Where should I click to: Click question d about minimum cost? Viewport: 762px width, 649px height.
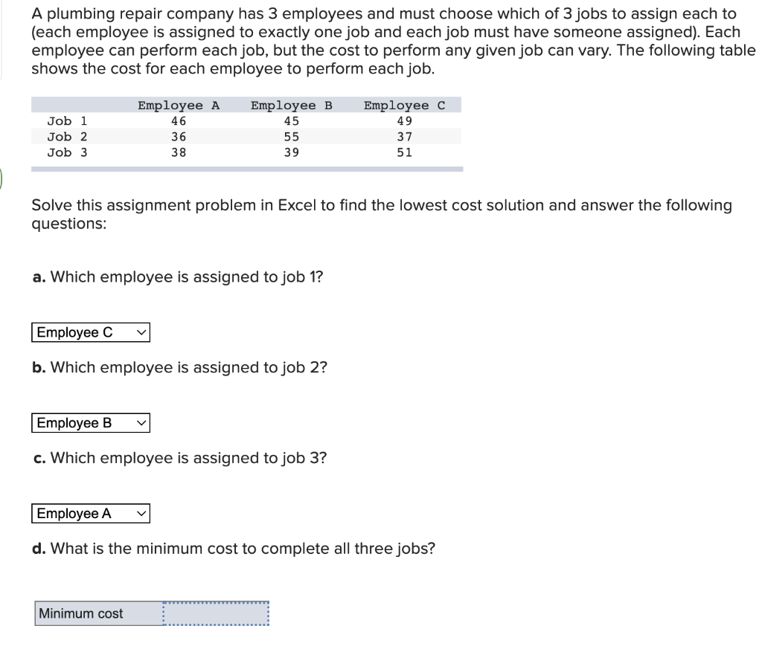point(234,548)
